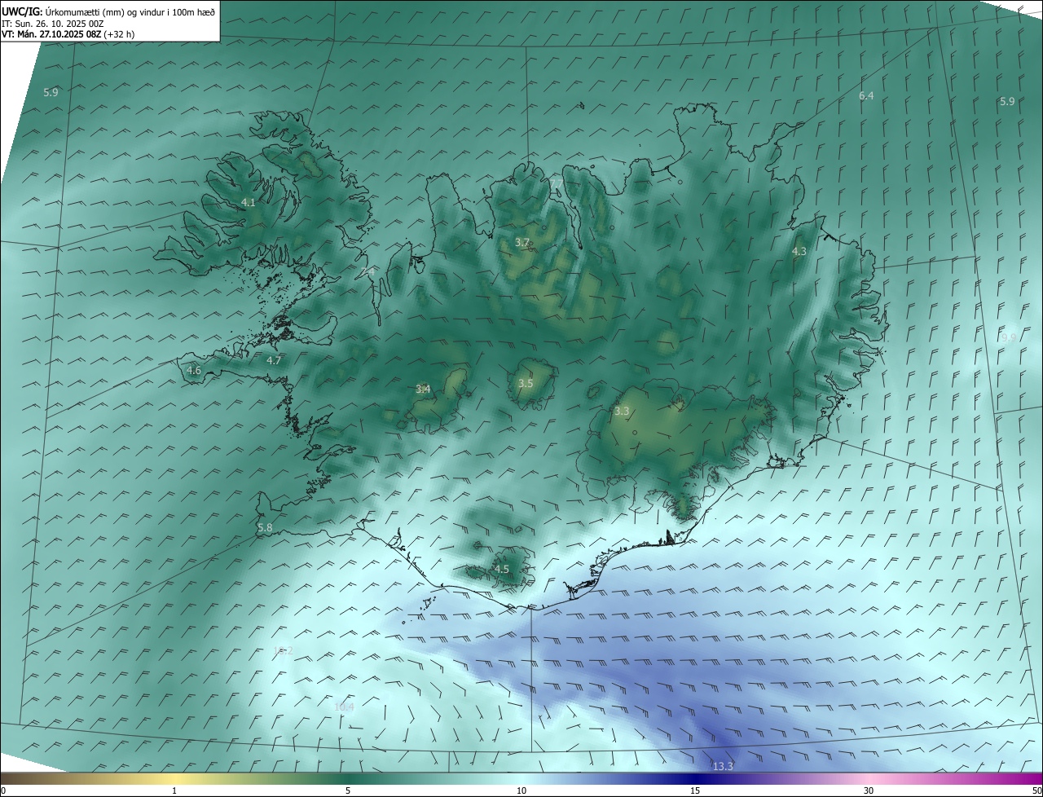This screenshot has height=797, width=1043.
Task: Click the 5.8 value label on the map
Action: [x=265, y=528]
